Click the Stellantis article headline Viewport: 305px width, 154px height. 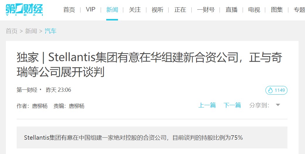(x=149, y=65)
